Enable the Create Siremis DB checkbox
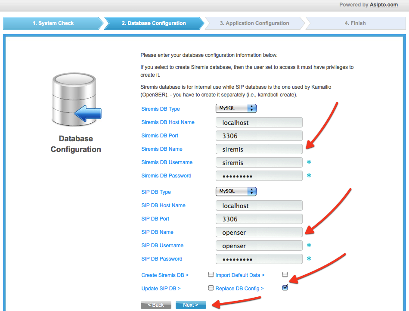The width and height of the screenshot is (409, 311). 211,274
